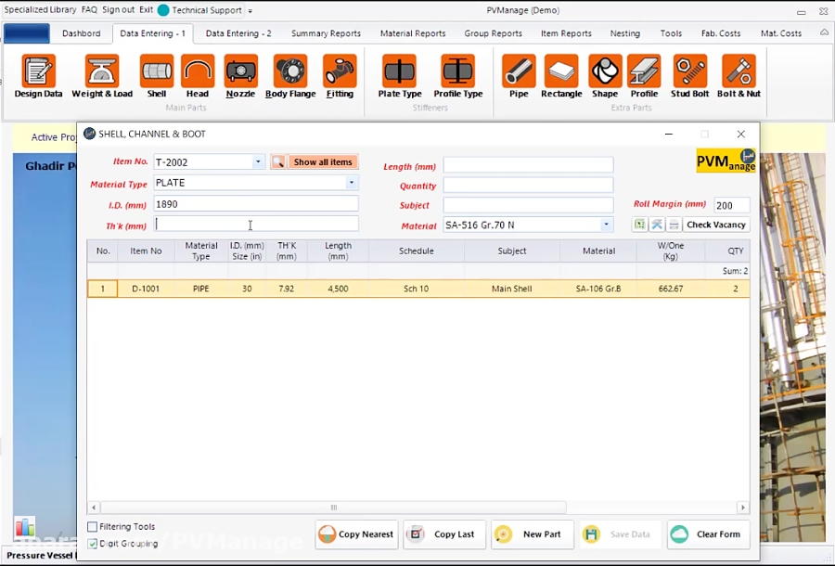
Task: Open the Group Reports tab
Action: [x=494, y=33]
